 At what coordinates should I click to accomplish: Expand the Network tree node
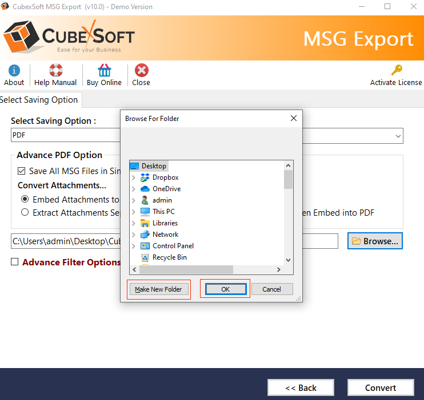(134, 235)
